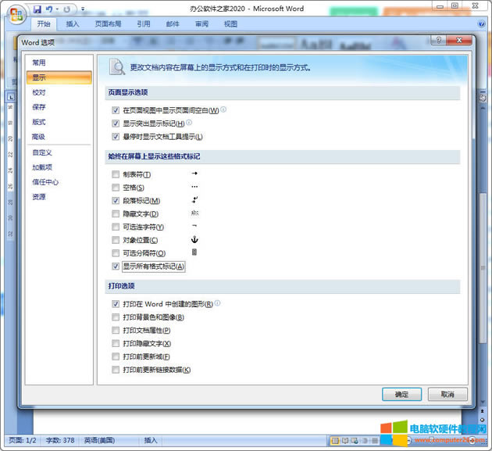Uncheck 段落标记 checkbox
The image size is (492, 451).
[x=116, y=201]
